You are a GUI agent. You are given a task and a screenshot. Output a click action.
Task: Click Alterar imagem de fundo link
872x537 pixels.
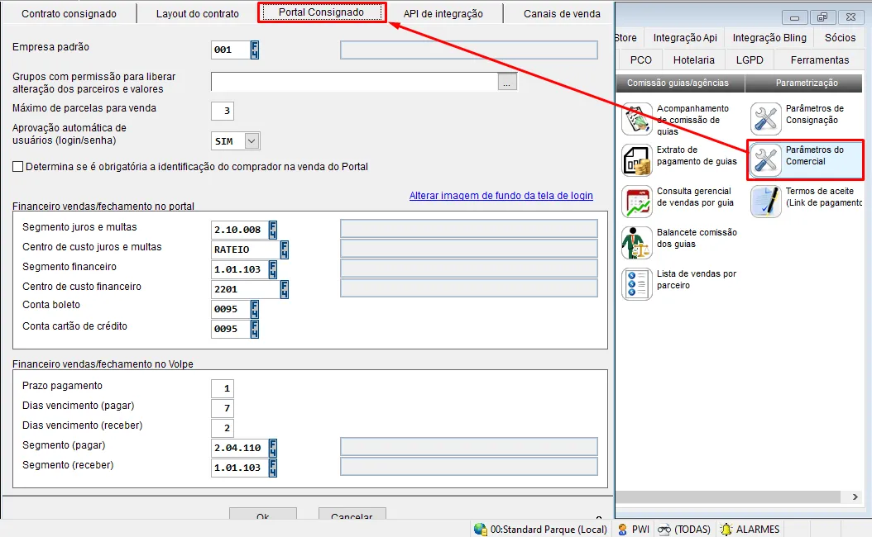coord(501,196)
